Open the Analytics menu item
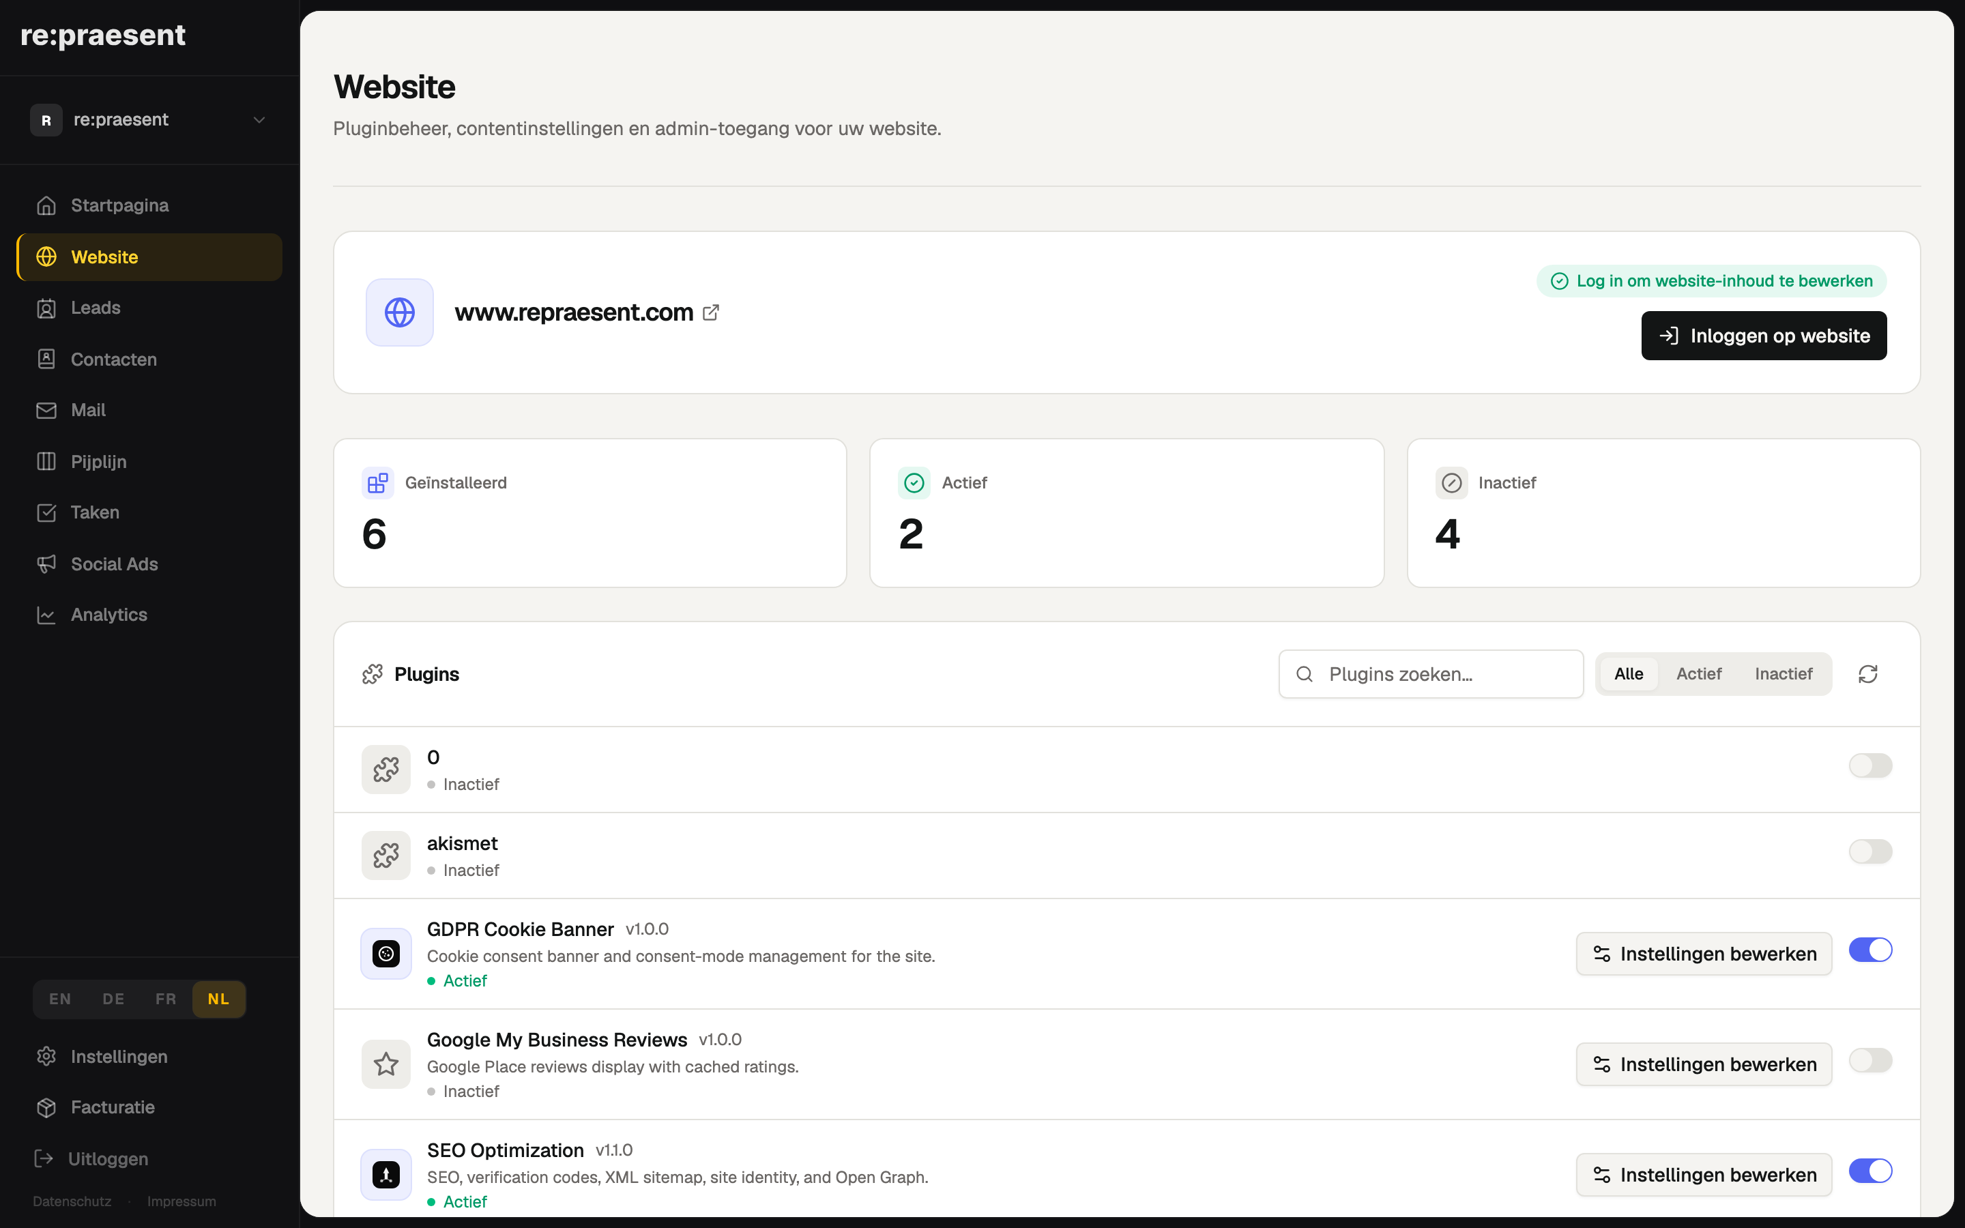 149,615
